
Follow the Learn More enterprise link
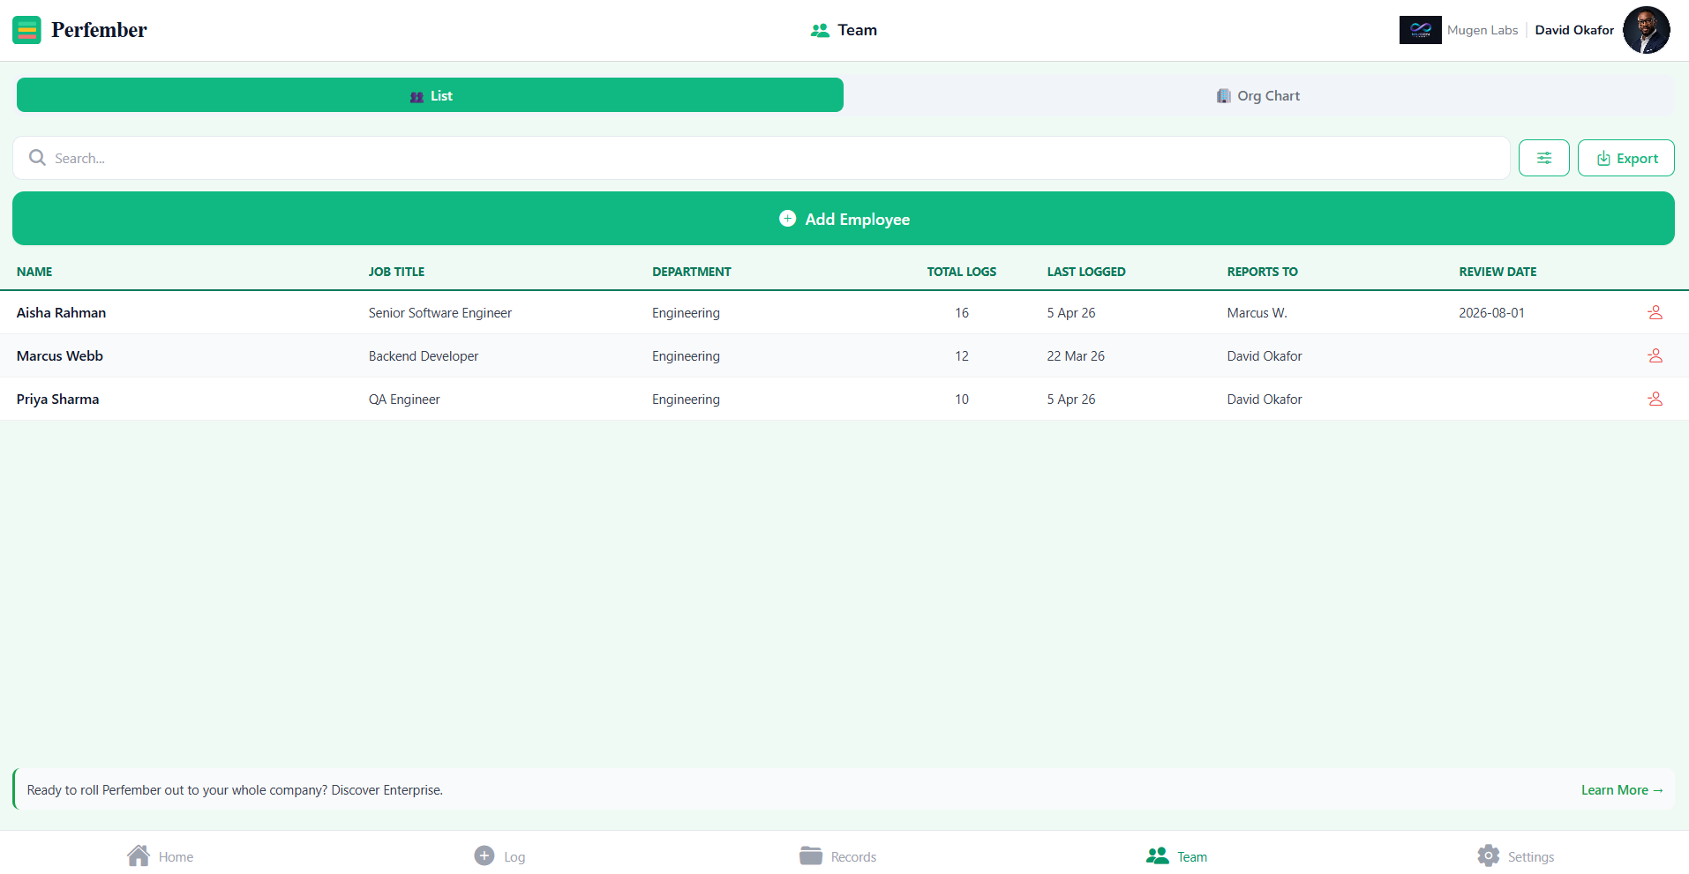point(1621,790)
